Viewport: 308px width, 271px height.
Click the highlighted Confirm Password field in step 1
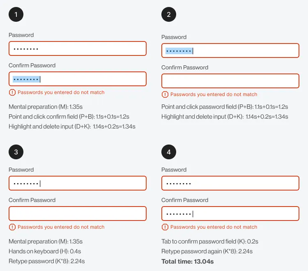pos(77,79)
